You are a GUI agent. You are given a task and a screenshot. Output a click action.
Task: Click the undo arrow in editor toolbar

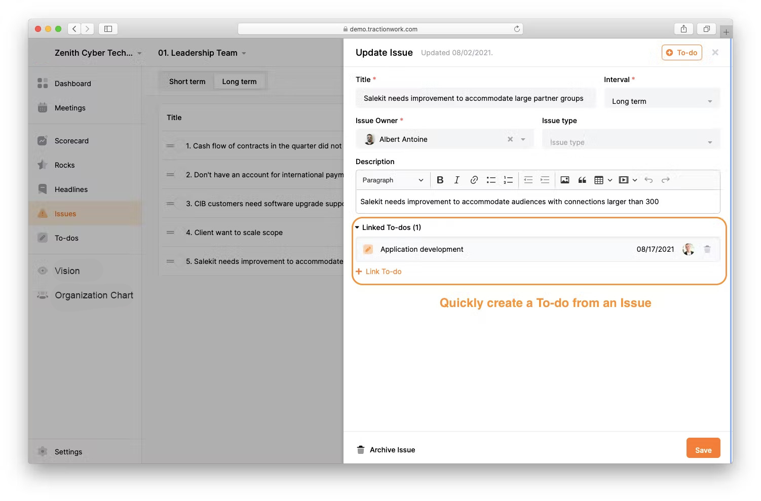pyautogui.click(x=649, y=180)
